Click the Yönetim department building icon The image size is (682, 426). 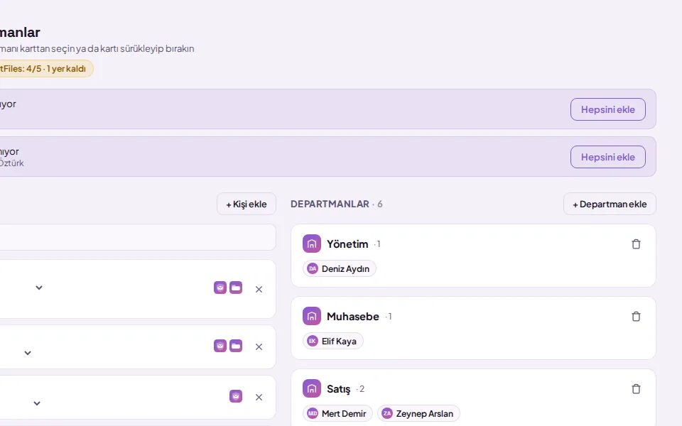point(312,244)
